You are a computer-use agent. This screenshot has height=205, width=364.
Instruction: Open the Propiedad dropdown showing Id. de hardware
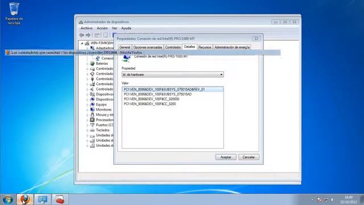(x=173, y=75)
